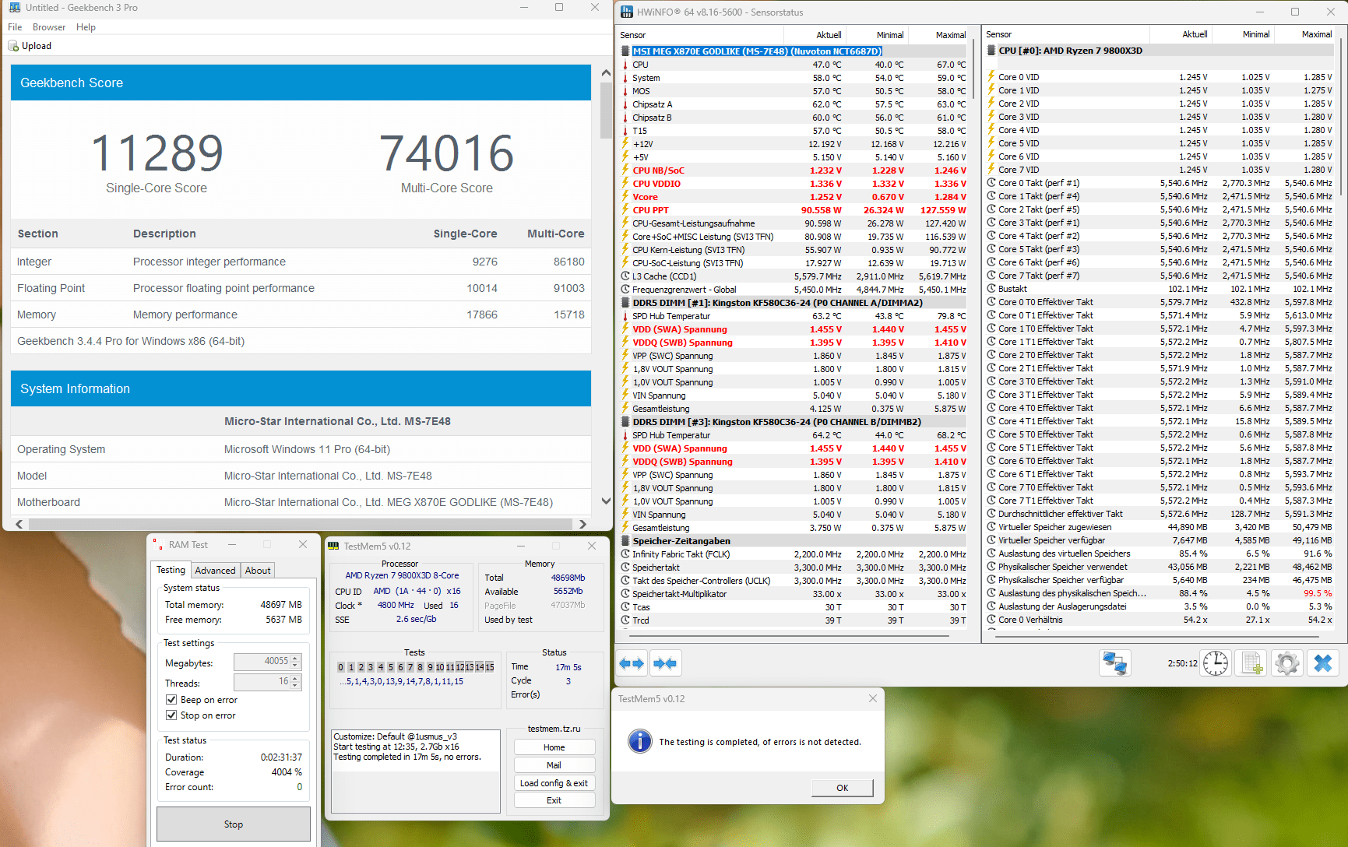Click Geekbench vertical scrollbar down arrow
Image resolution: width=1348 pixels, height=847 pixels.
click(x=606, y=501)
